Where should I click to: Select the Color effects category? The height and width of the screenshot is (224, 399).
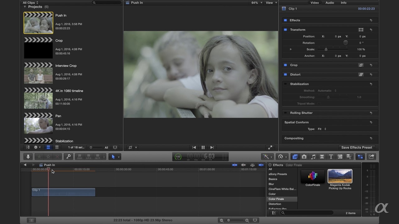(x=272, y=194)
